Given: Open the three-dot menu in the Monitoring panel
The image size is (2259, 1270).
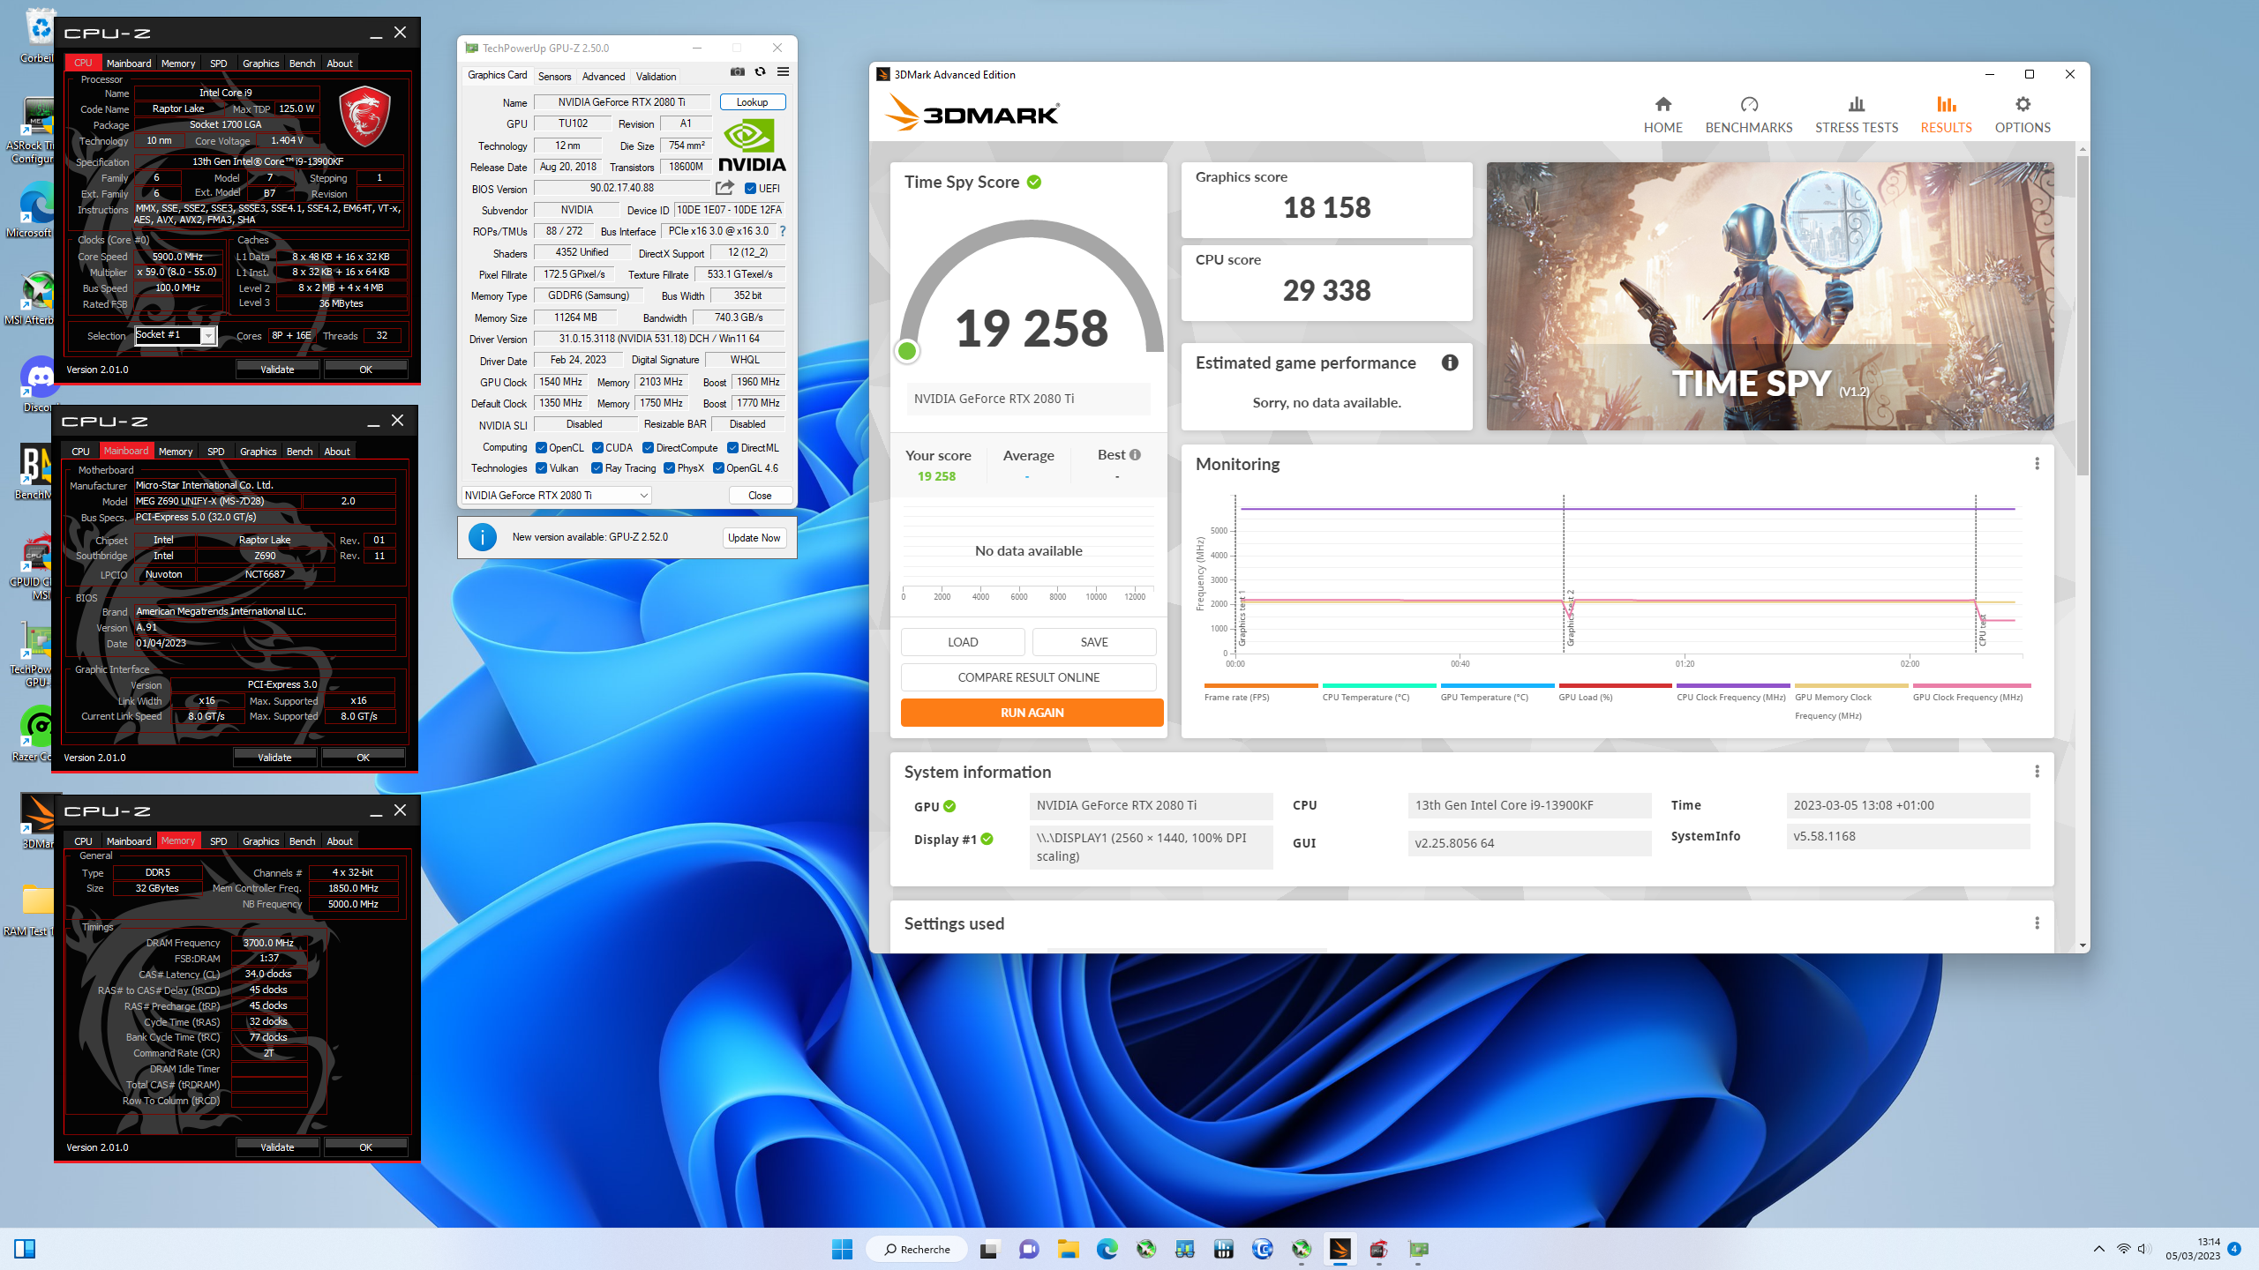Looking at the screenshot, I should [x=2037, y=464].
